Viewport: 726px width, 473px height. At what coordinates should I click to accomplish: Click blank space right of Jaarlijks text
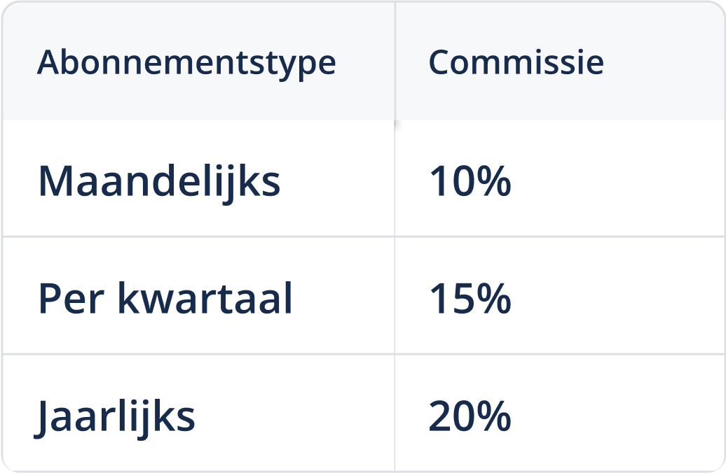[x=294, y=416]
